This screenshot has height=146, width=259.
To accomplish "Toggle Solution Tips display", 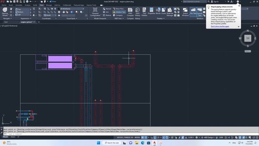I will 119,12.
